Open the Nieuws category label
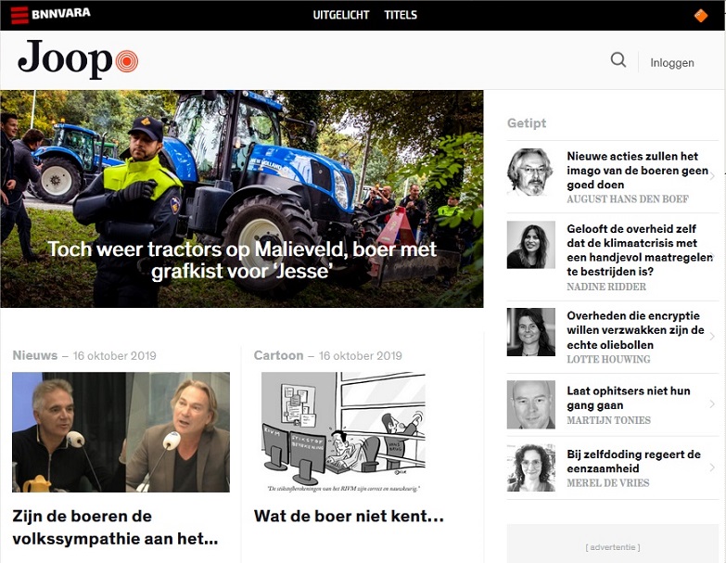Viewport: 726px width, 563px height. 35,355
